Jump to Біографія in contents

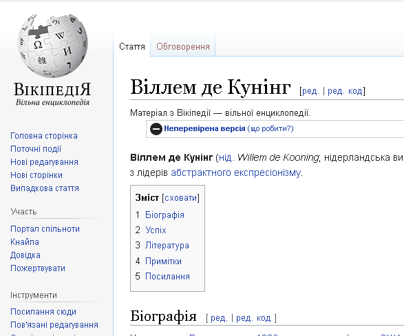pyautogui.click(x=164, y=215)
